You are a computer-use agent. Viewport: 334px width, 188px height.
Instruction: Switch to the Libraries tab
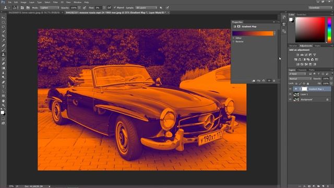pyautogui.click(x=293, y=45)
